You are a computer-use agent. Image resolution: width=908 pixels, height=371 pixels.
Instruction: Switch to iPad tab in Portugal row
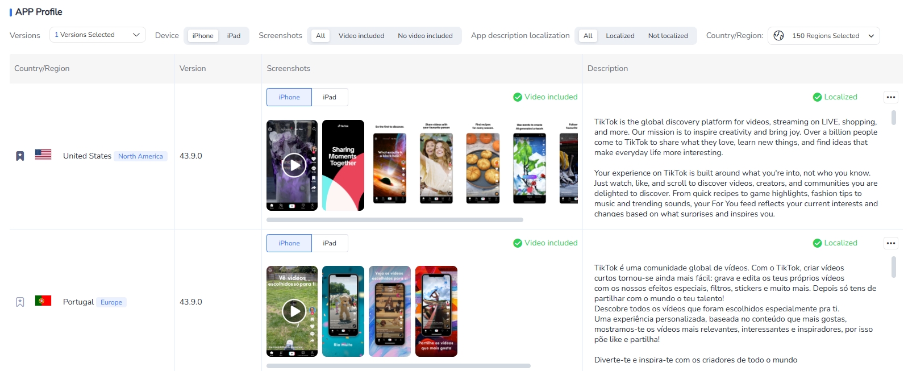pyautogui.click(x=330, y=243)
